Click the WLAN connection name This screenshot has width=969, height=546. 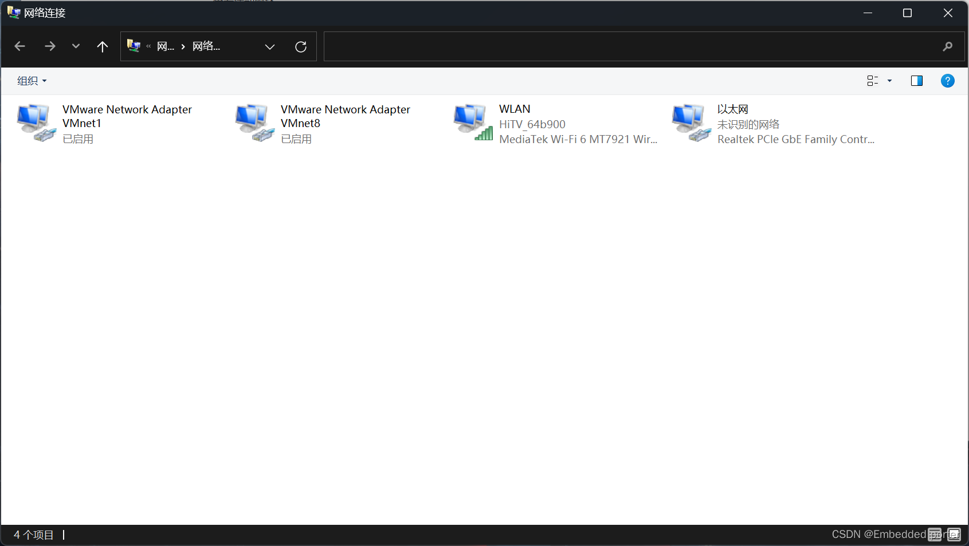(515, 109)
